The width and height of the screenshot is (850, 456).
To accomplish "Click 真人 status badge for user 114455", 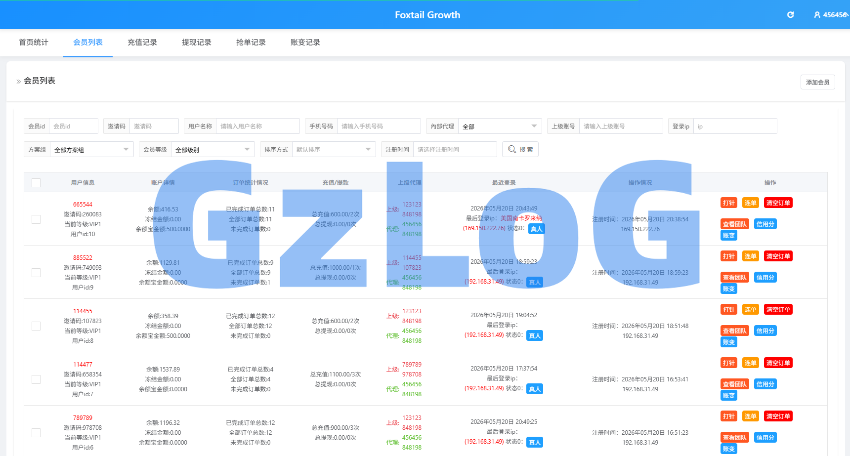I will tap(535, 335).
